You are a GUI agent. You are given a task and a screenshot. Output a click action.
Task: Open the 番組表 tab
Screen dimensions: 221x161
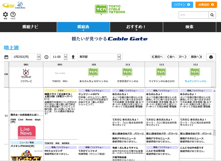click(83, 27)
